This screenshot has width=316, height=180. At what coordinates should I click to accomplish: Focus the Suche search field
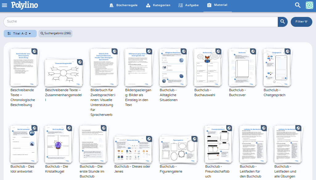point(141,22)
